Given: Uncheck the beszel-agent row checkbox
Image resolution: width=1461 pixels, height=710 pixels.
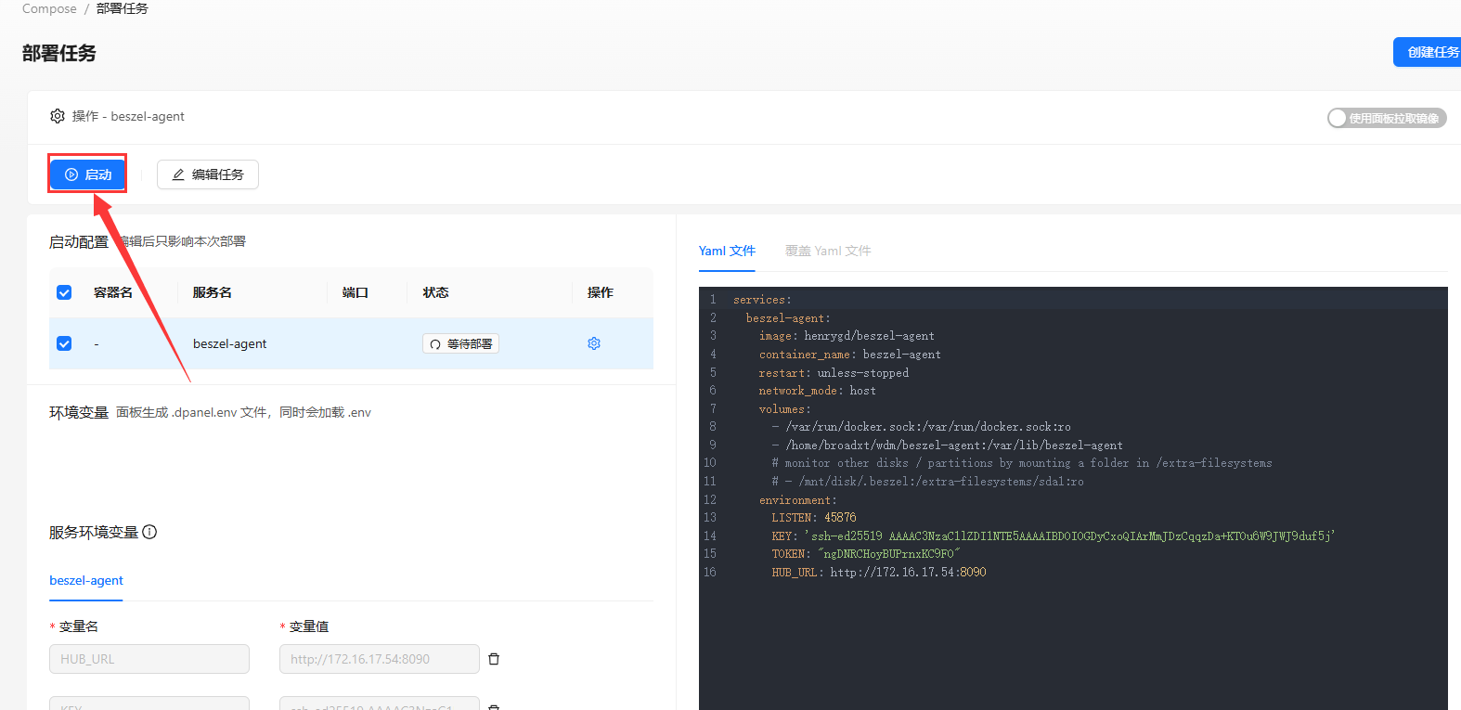Looking at the screenshot, I should point(64,343).
